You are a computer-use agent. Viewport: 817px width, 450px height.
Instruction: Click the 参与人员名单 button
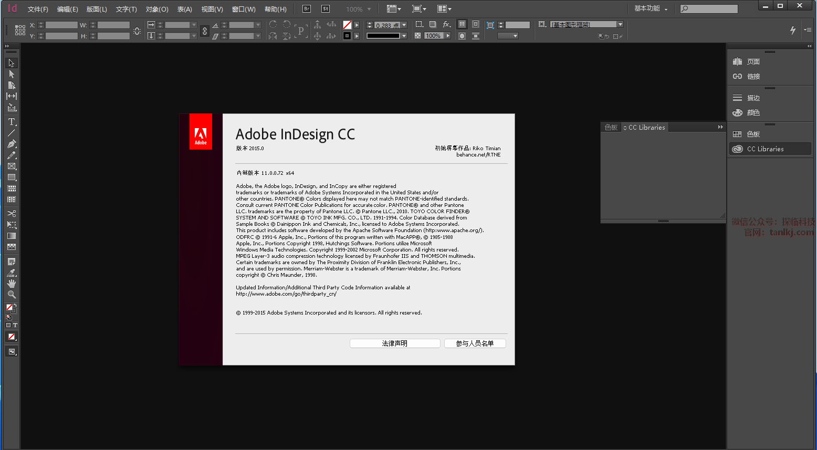pyautogui.click(x=475, y=343)
